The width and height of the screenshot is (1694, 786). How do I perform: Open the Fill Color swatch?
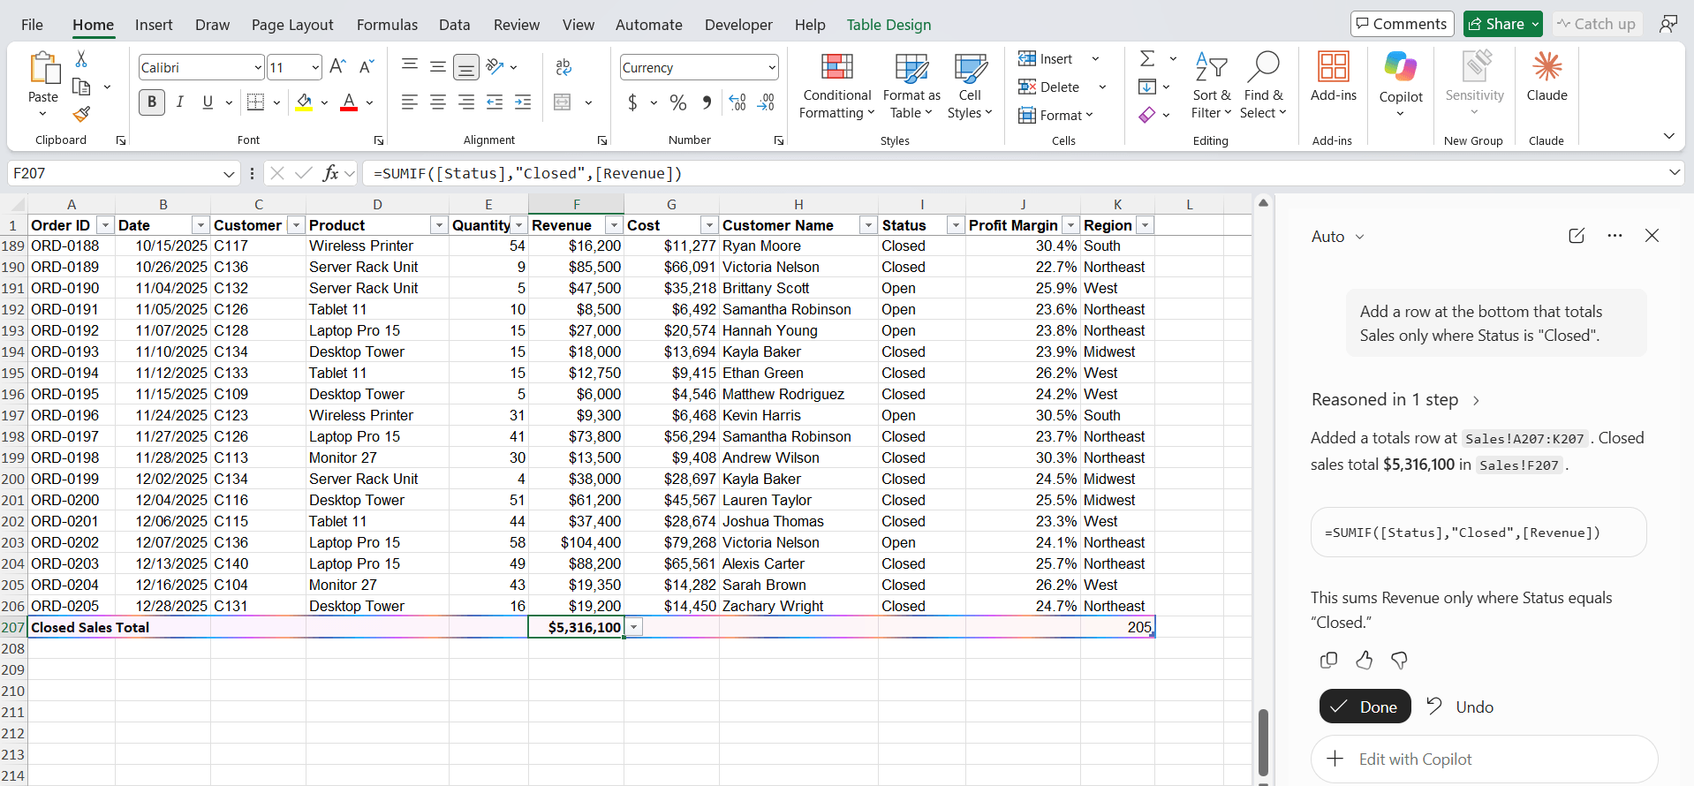[305, 102]
